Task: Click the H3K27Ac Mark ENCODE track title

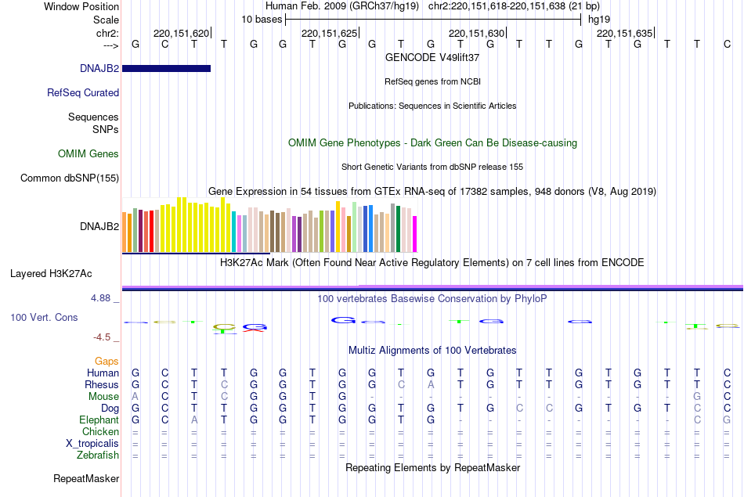Action: pos(432,263)
